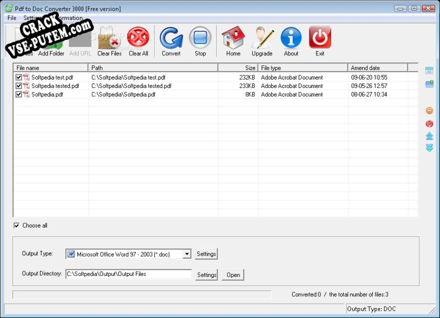This screenshot has height=318, width=440.
Task: Select the file name Softpedia.pdf
Action: point(47,94)
